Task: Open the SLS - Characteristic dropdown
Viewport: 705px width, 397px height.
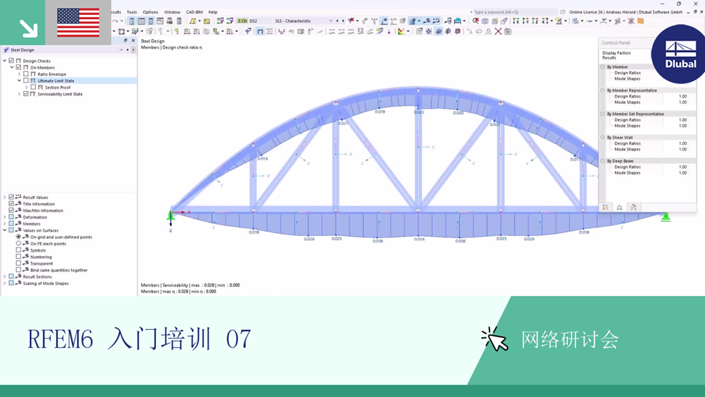Action: point(331,21)
